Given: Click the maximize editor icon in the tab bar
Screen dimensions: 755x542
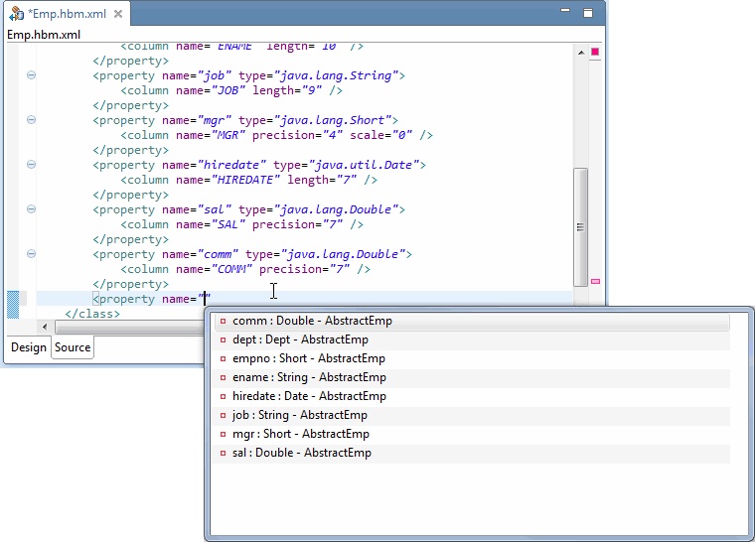Looking at the screenshot, I should point(587,13).
